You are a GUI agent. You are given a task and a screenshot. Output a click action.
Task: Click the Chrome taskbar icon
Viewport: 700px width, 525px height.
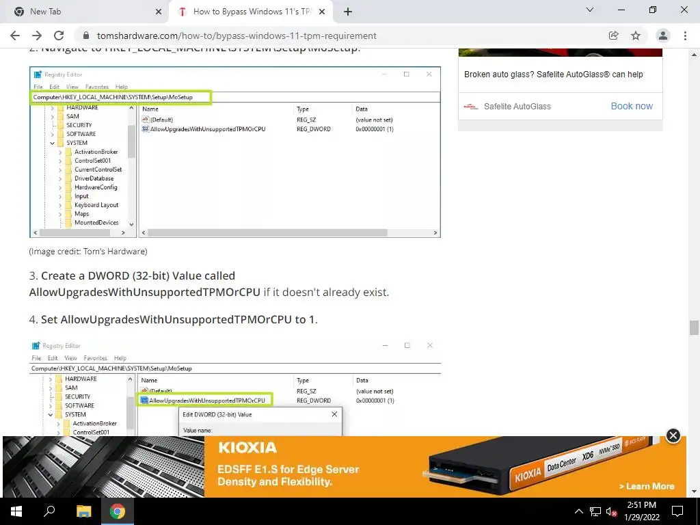click(118, 511)
